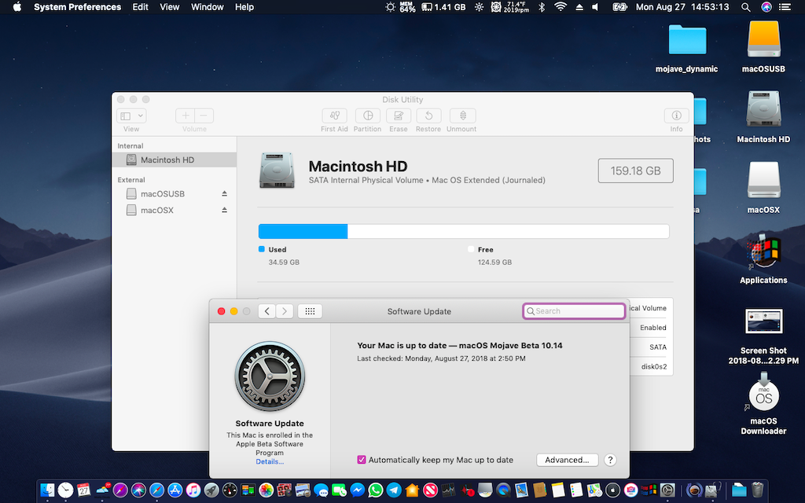
Task: Open the Apple menu
Action: [x=17, y=7]
